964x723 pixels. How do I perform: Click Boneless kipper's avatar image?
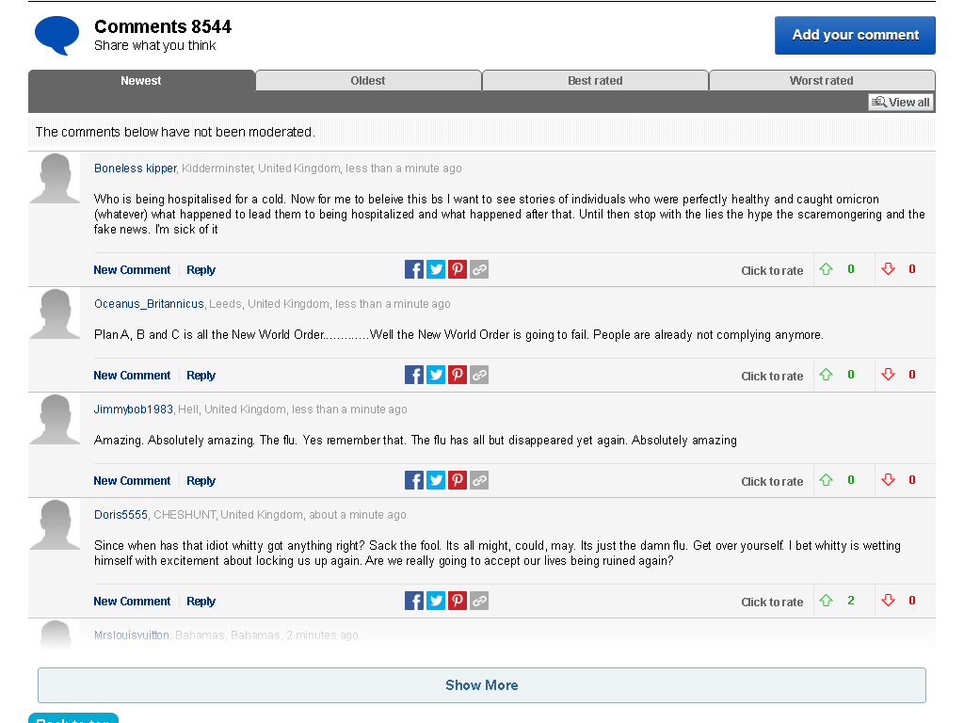(x=55, y=178)
